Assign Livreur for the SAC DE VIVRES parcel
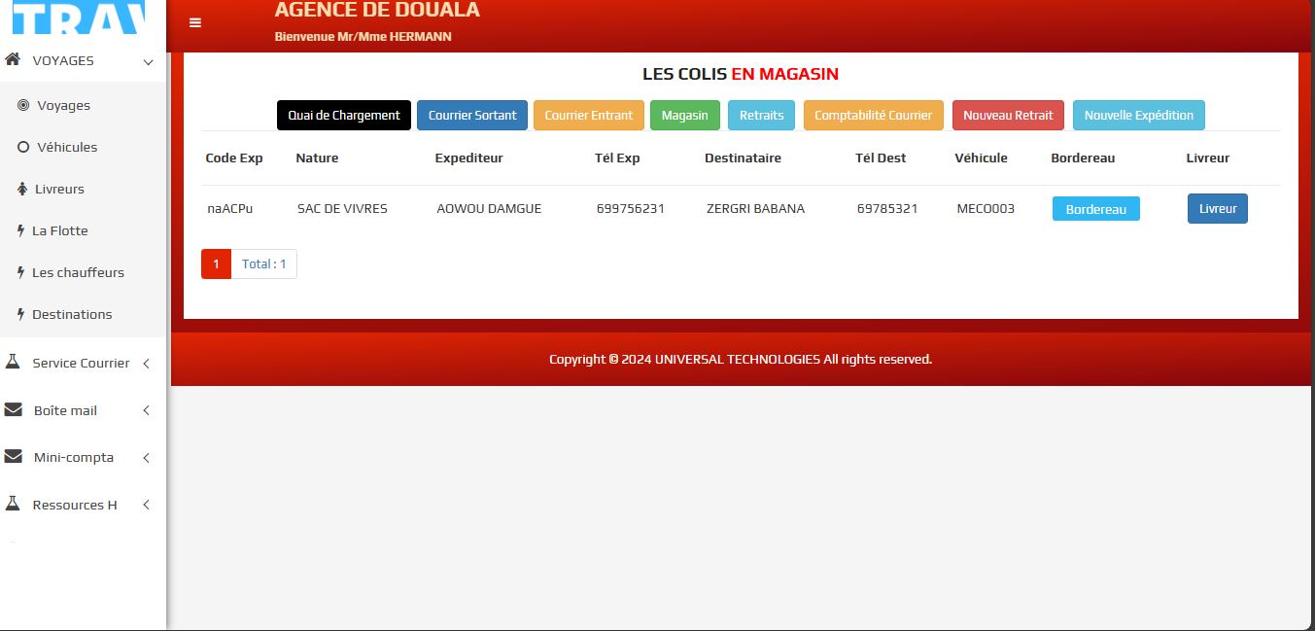Screen dimensions: 1315x631 click(1217, 209)
